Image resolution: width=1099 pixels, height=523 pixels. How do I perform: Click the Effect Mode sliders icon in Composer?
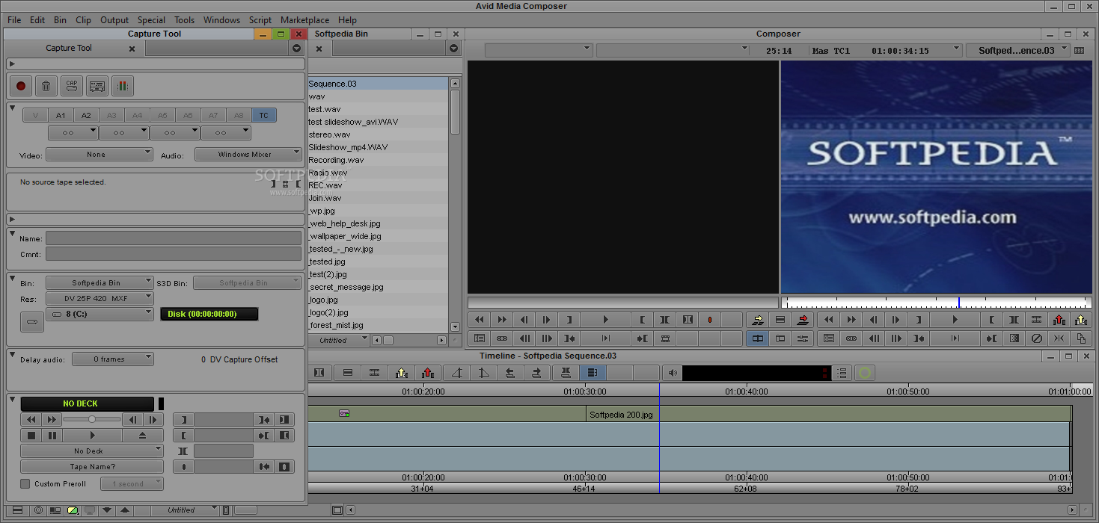[x=803, y=338]
